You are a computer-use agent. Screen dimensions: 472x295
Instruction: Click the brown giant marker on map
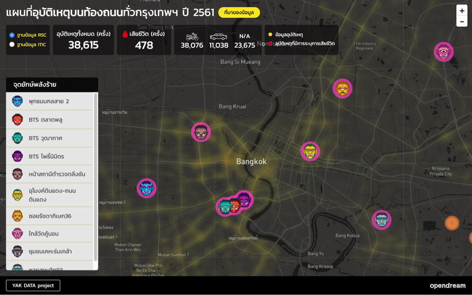coord(201,132)
